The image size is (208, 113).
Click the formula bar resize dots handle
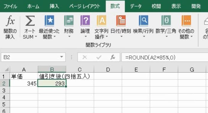pos(72,57)
